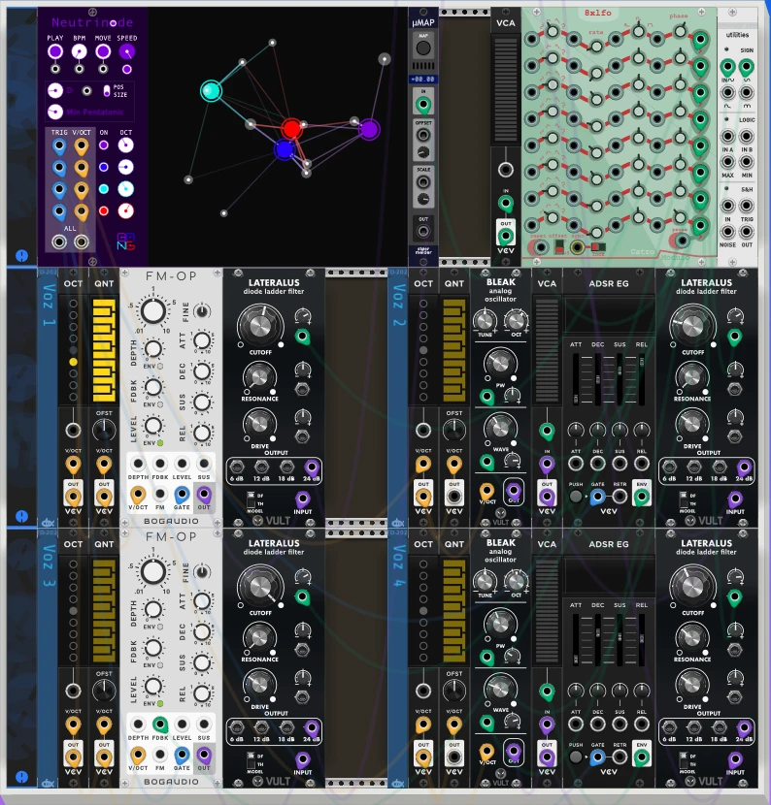Click the CUTOFF knob on Voz 1 Lateralus
The image size is (771, 805).
pyautogui.click(x=260, y=326)
